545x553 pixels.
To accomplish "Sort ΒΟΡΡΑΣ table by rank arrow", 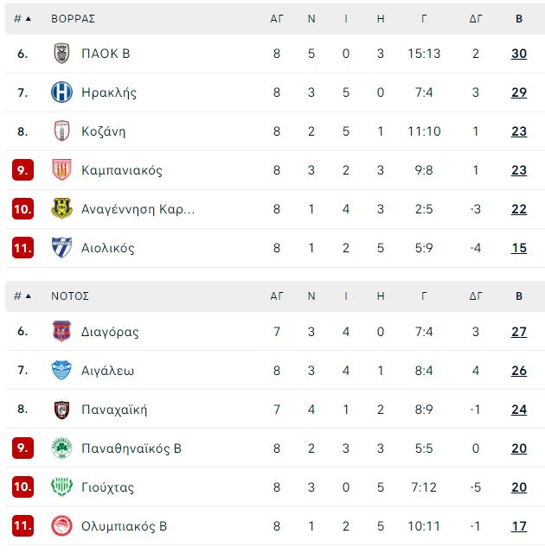I will coord(29,19).
